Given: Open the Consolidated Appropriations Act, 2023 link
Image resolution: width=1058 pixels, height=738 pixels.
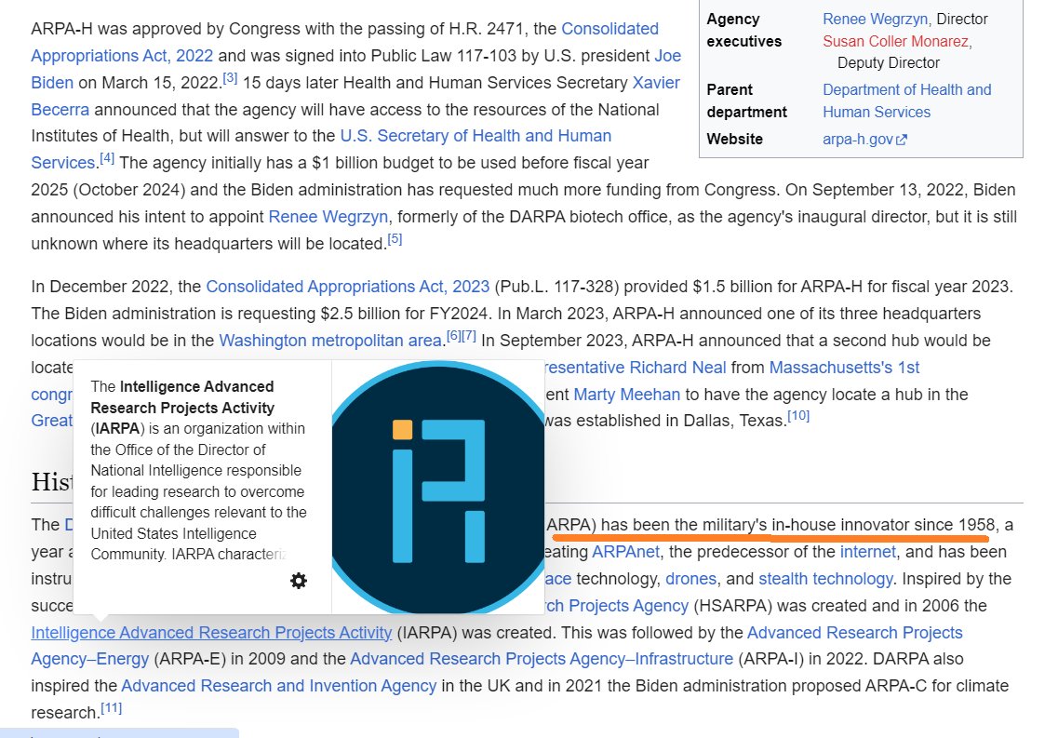Looking at the screenshot, I should 347,287.
